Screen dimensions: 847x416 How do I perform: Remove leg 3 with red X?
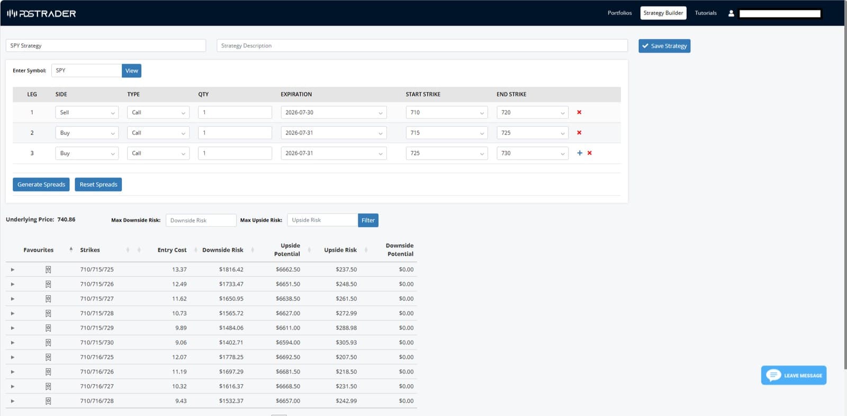tap(589, 153)
